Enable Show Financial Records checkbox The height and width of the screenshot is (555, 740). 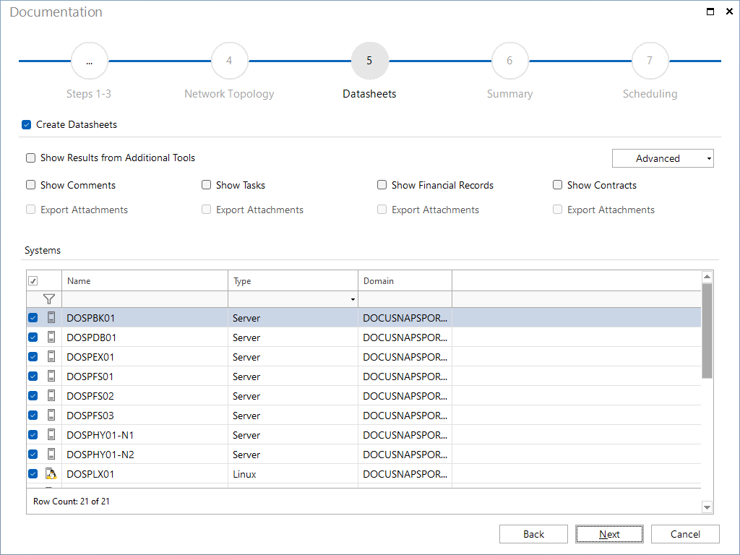pyautogui.click(x=382, y=185)
